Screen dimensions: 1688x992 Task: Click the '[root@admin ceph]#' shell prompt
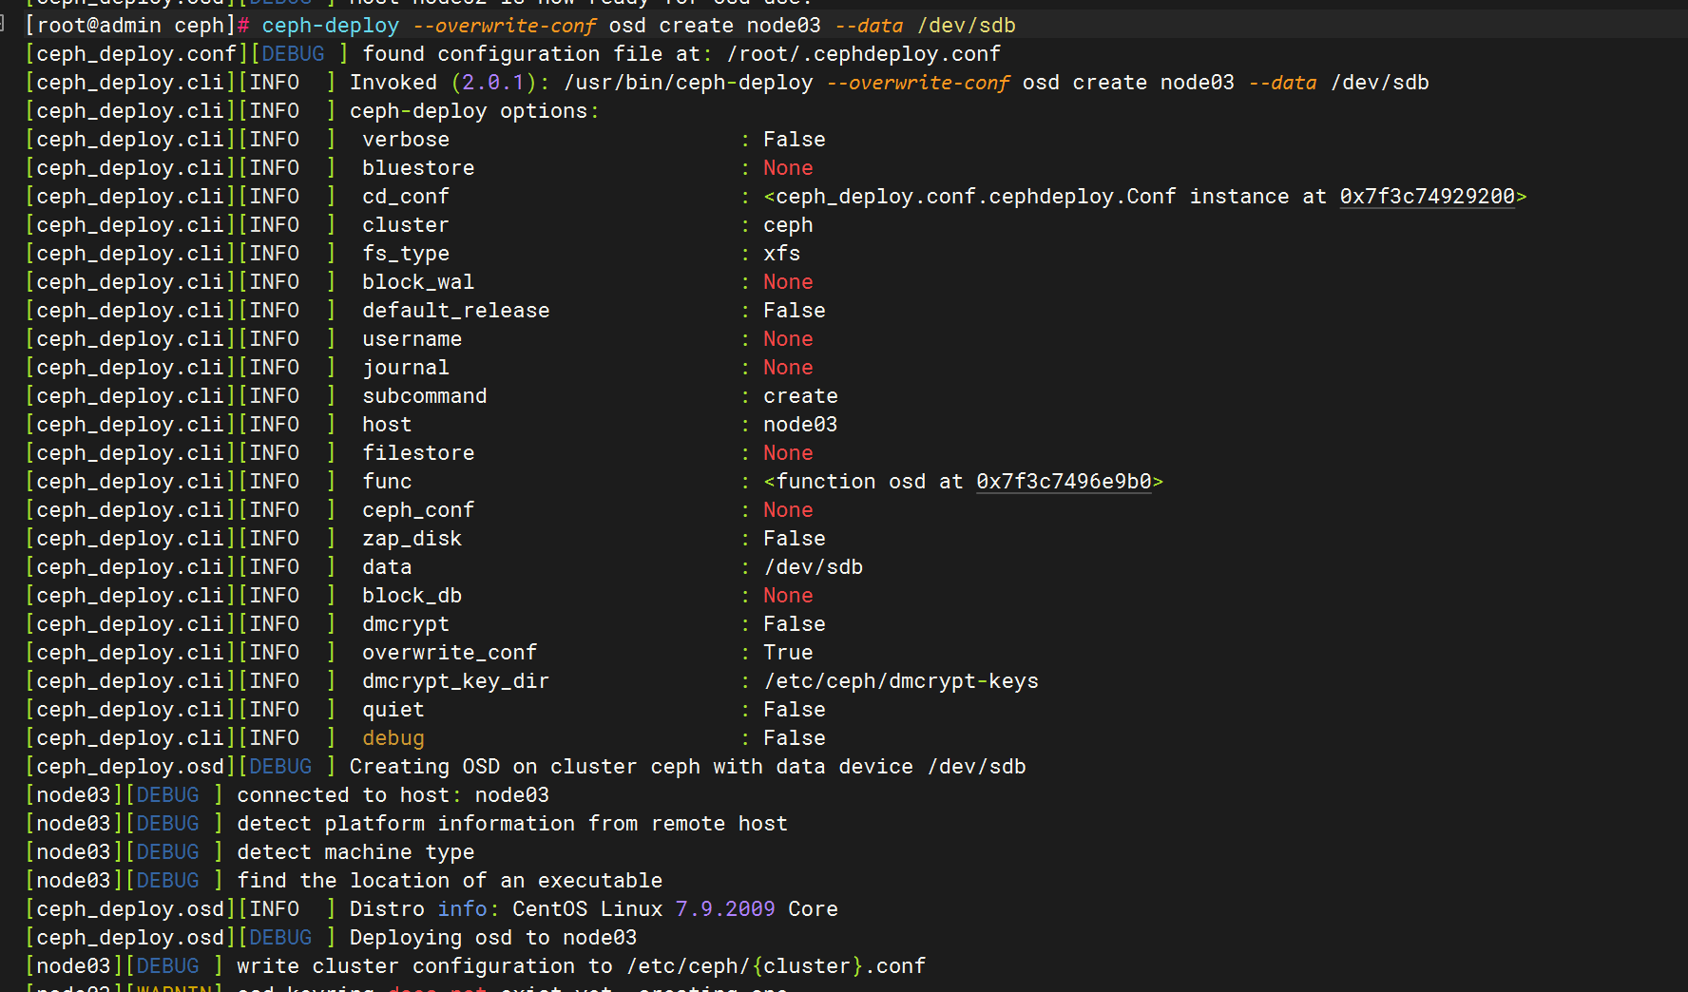[137, 26]
